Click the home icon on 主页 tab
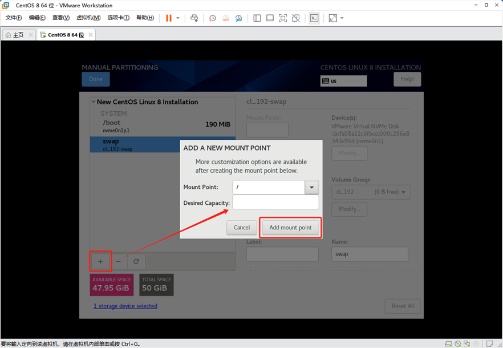The height and width of the screenshot is (348, 503). [8, 35]
